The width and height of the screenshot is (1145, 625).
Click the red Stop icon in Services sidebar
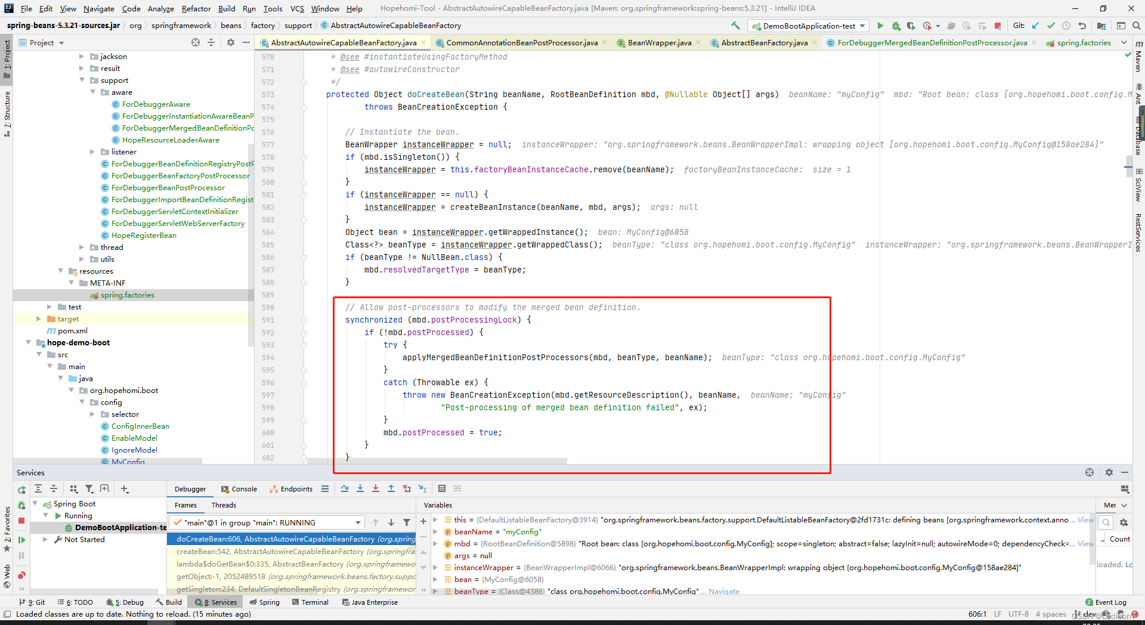21,521
